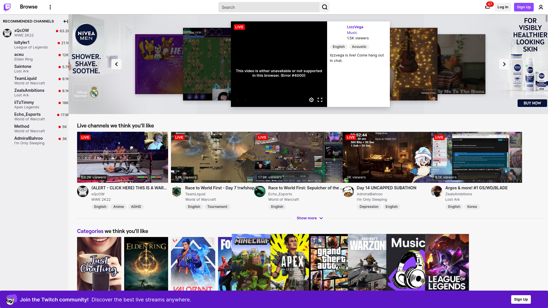The height and width of the screenshot is (308, 548).
Task: Click the Korea tag
Action: [x=472, y=207]
